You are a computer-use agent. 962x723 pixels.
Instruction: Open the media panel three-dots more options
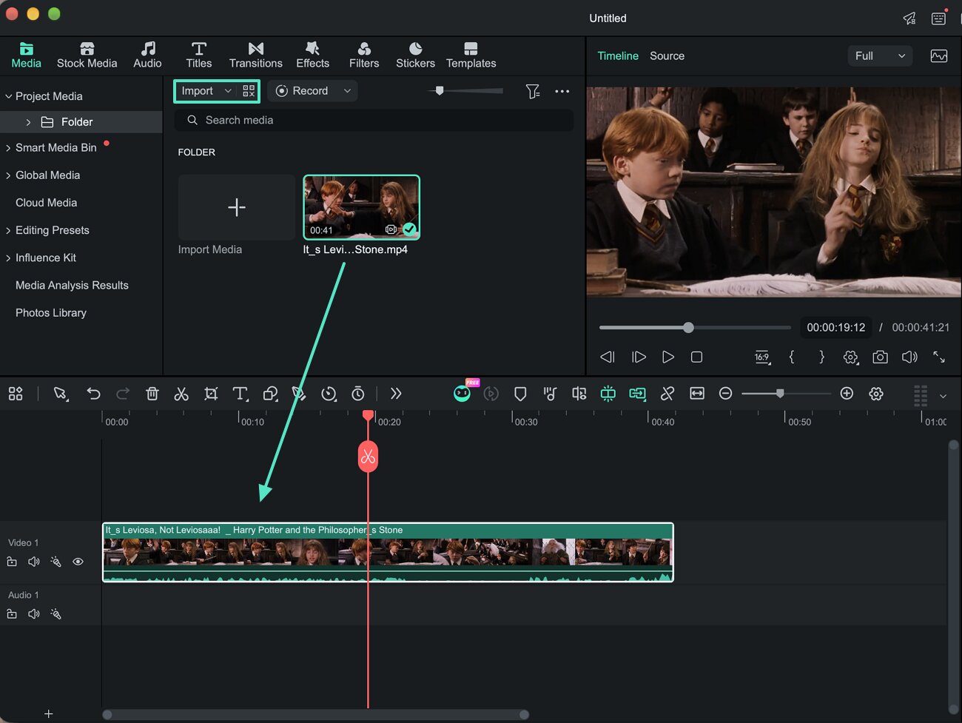click(x=562, y=91)
